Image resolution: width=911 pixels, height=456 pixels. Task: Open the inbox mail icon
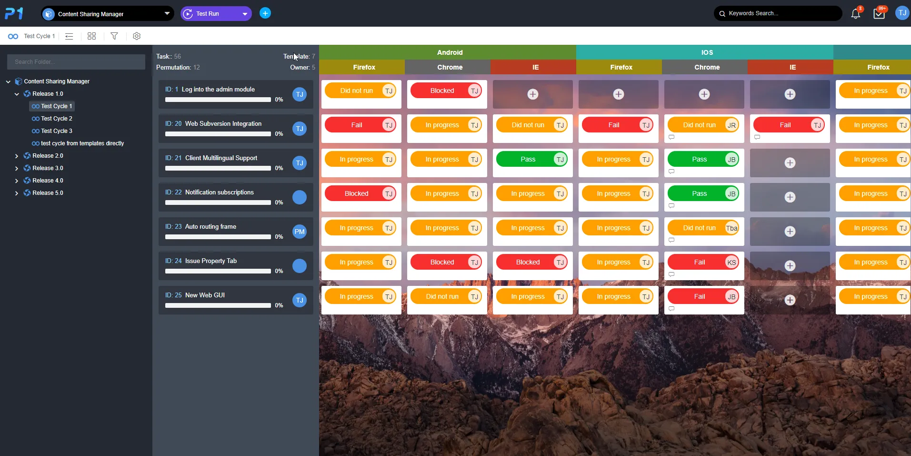[x=879, y=14]
